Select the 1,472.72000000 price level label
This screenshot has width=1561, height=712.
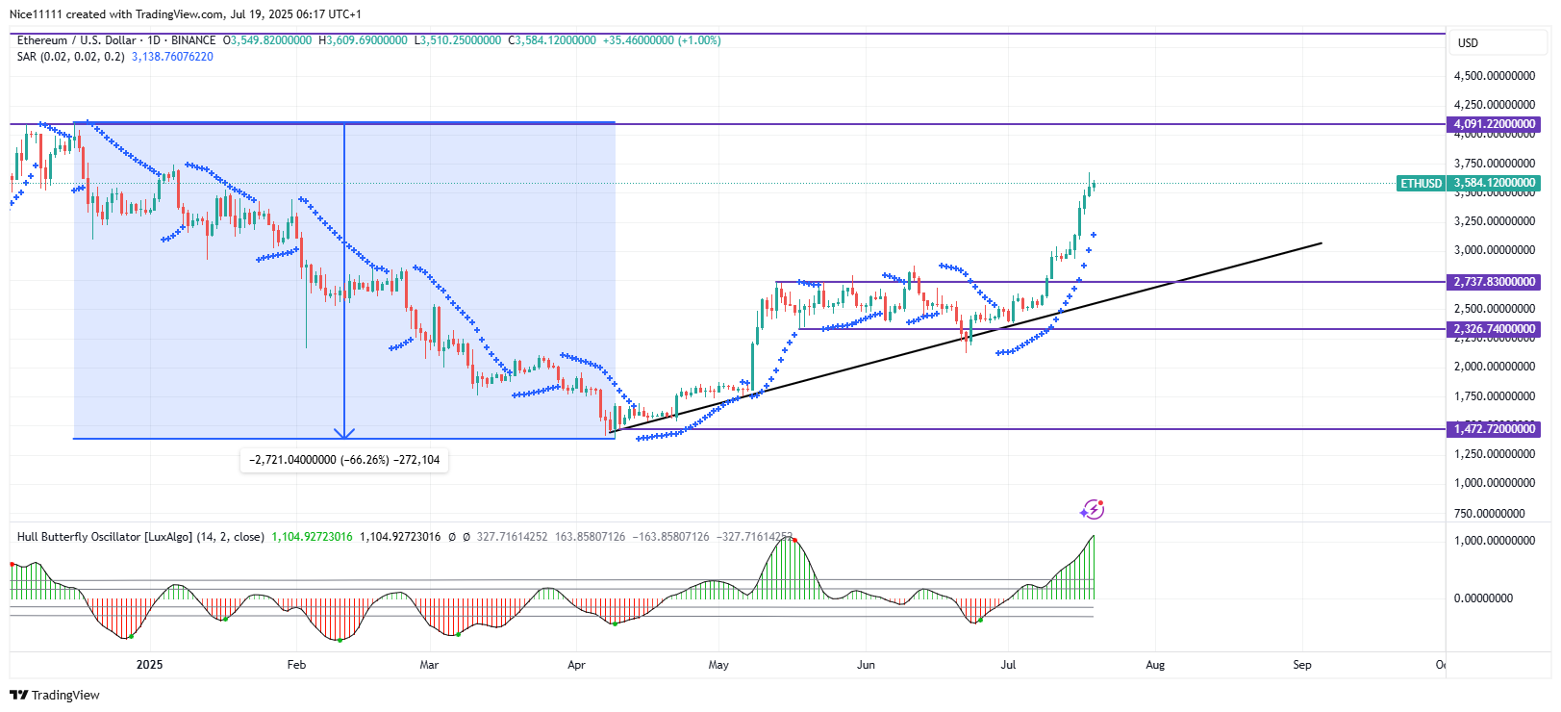tap(1495, 429)
